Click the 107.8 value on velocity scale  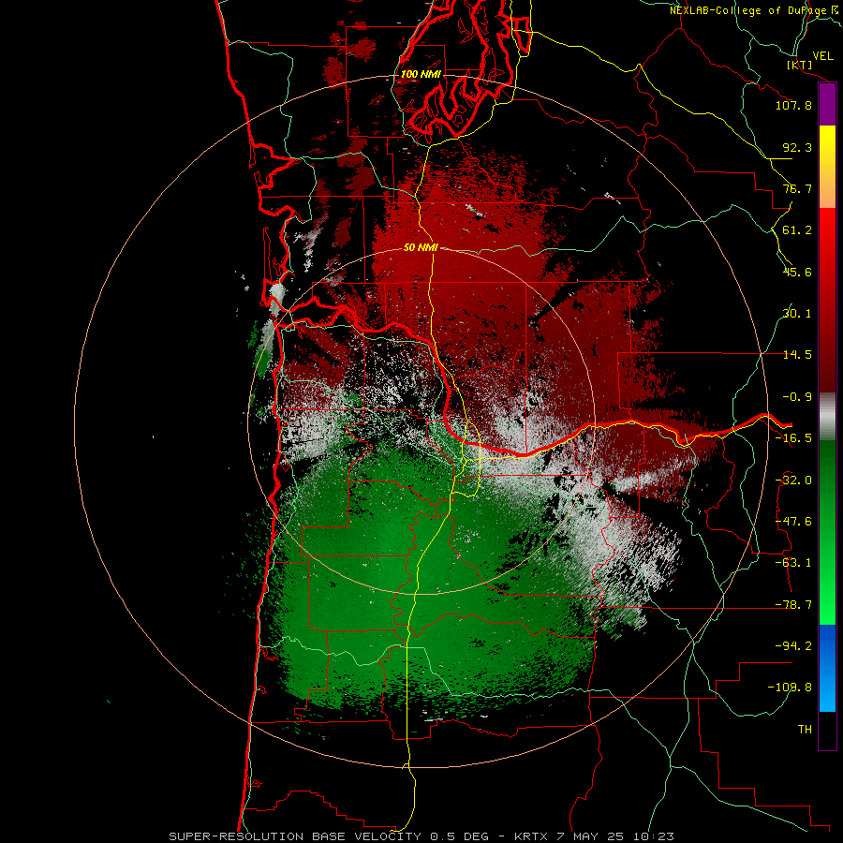click(x=793, y=105)
